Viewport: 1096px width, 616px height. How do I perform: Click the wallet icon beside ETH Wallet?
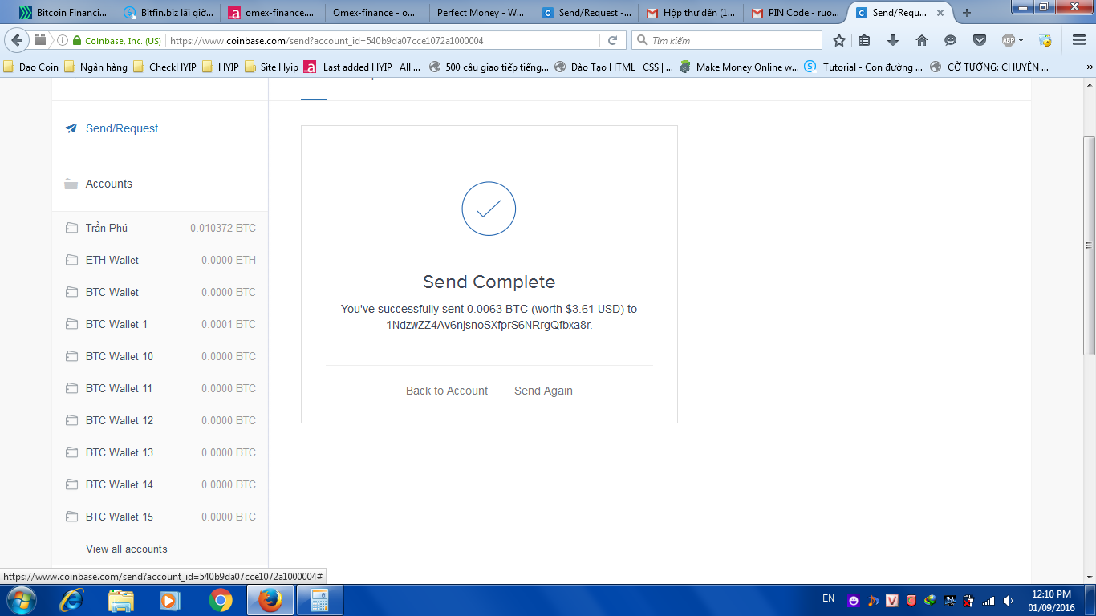pos(71,260)
